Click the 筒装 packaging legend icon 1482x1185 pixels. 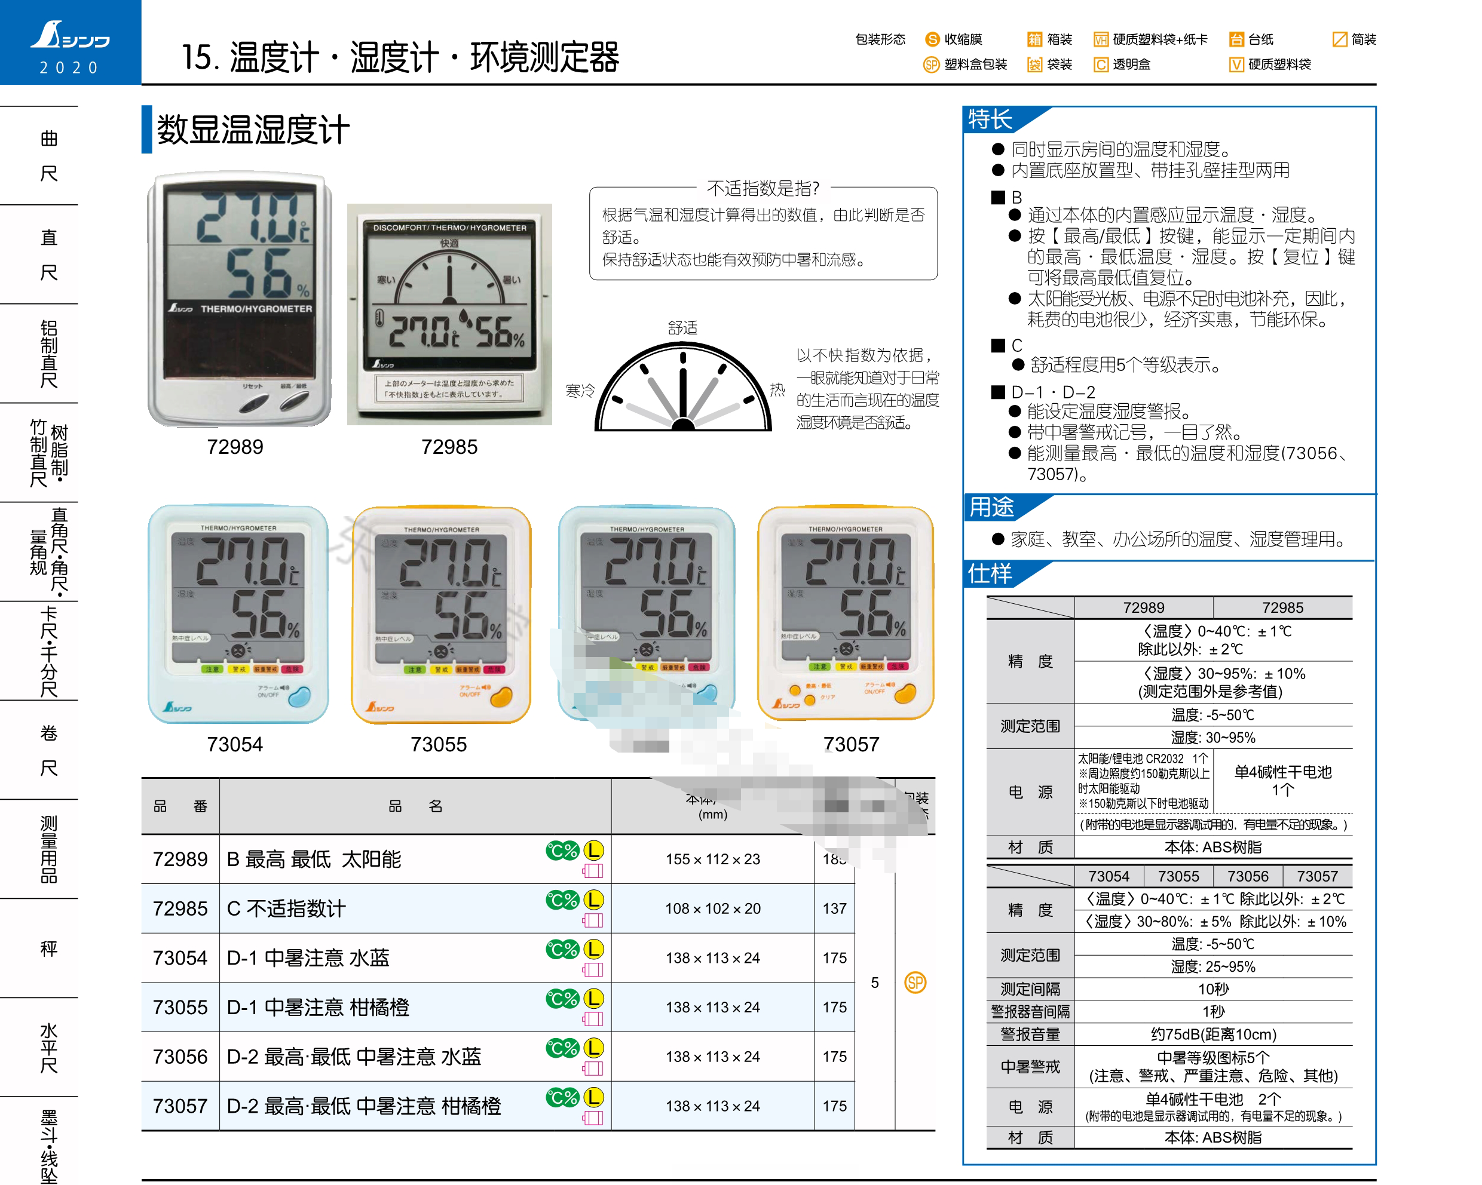tap(1340, 39)
